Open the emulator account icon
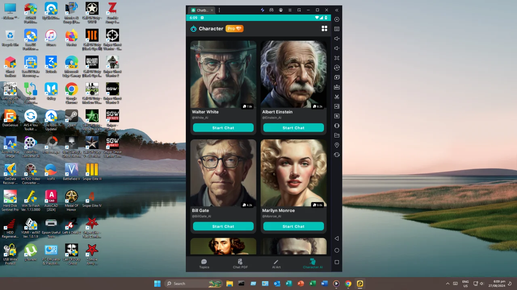 [x=281, y=10]
